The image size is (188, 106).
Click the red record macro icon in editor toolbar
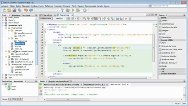pos(126,19)
